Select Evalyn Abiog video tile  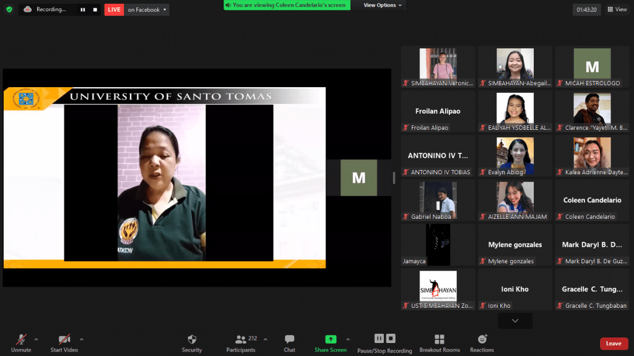click(x=515, y=156)
